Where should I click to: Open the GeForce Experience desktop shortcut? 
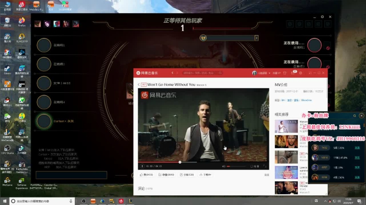(x=22, y=183)
